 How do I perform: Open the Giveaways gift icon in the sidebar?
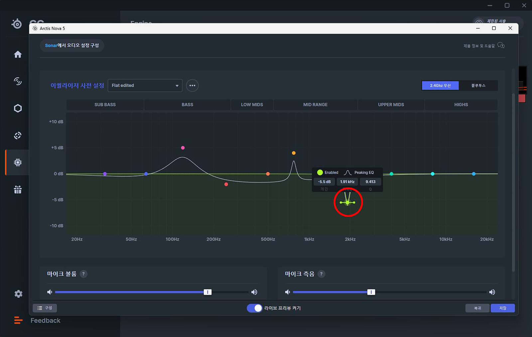[x=18, y=190]
